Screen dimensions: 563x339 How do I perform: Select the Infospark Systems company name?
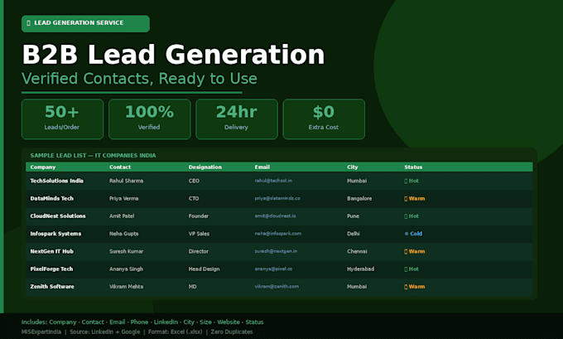click(55, 234)
